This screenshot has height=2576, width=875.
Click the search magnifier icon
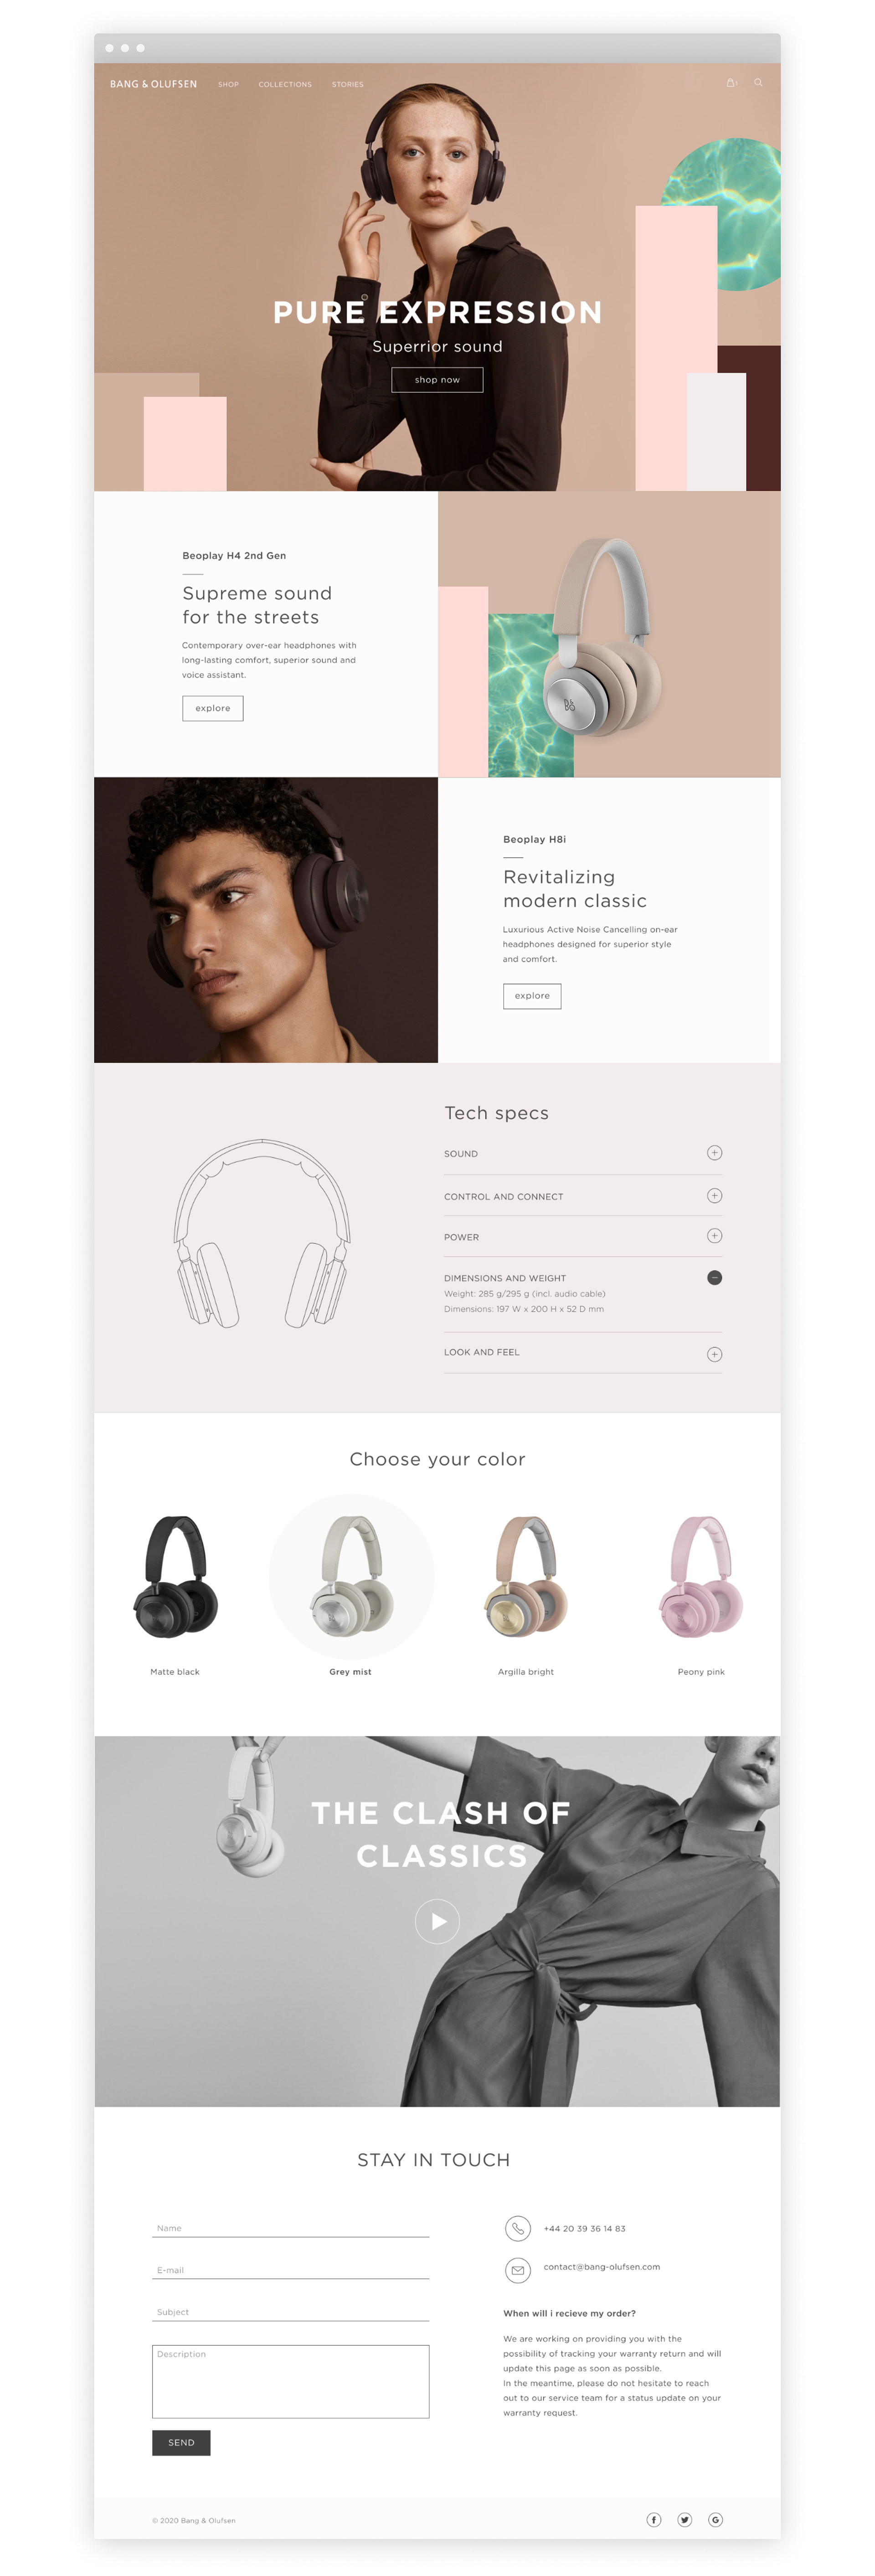[x=758, y=83]
